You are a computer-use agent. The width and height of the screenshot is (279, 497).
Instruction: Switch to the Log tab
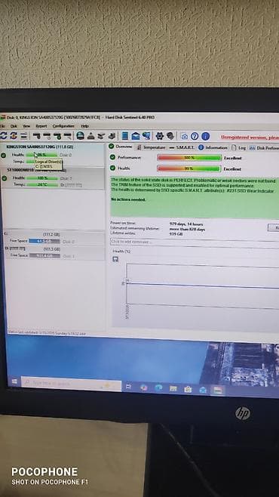(x=239, y=148)
